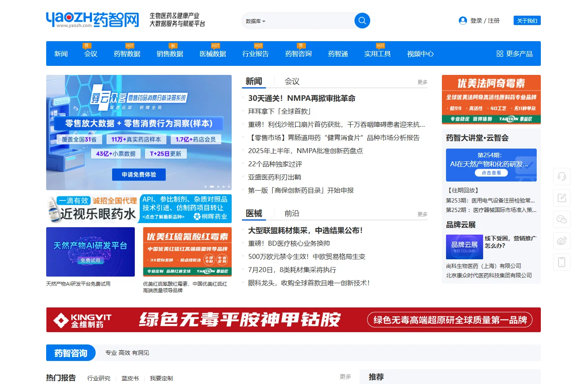The width and height of the screenshot is (587, 384).
Task: Select the 医械 tab
Action: click(x=254, y=214)
